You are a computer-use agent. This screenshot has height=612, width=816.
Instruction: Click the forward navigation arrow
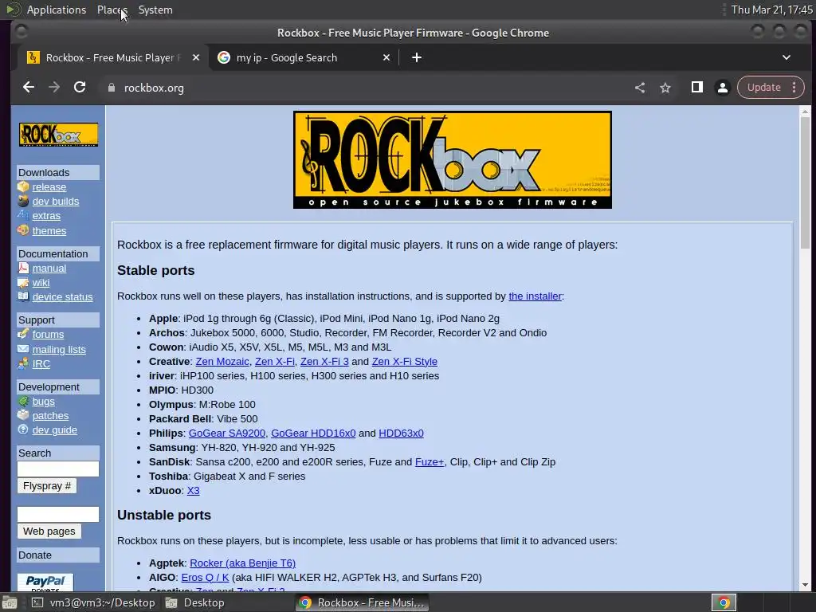(x=54, y=88)
